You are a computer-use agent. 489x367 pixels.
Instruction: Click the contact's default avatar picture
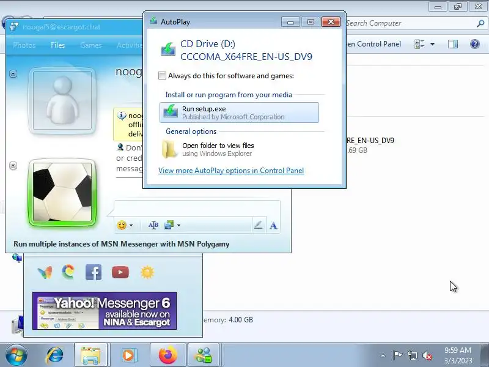62,100
